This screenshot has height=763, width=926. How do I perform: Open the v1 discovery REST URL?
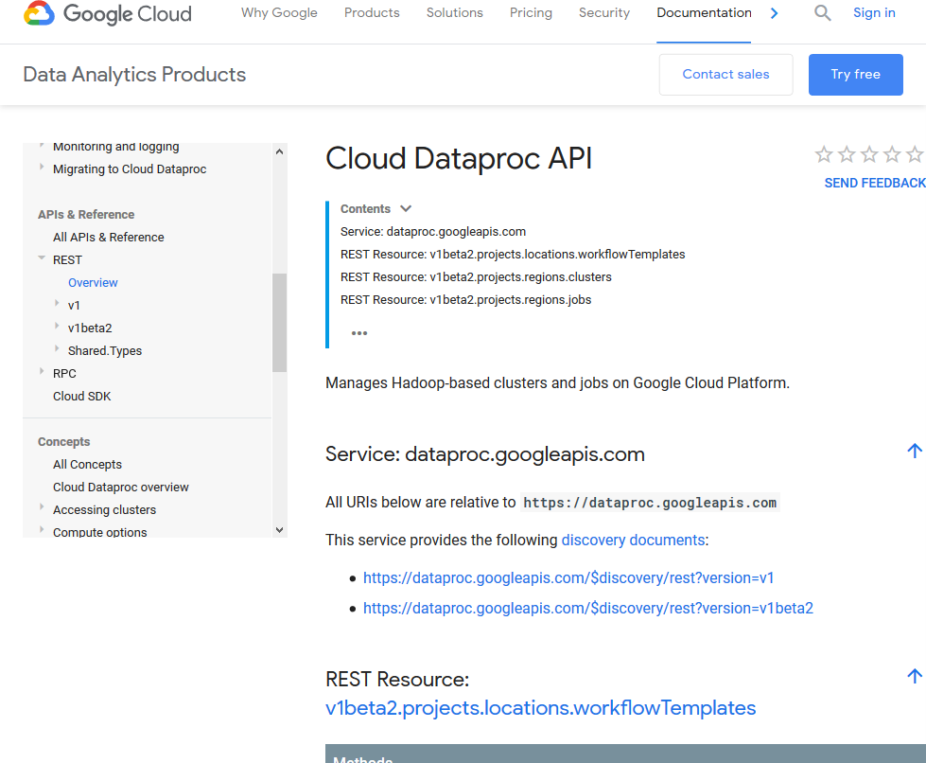(568, 578)
